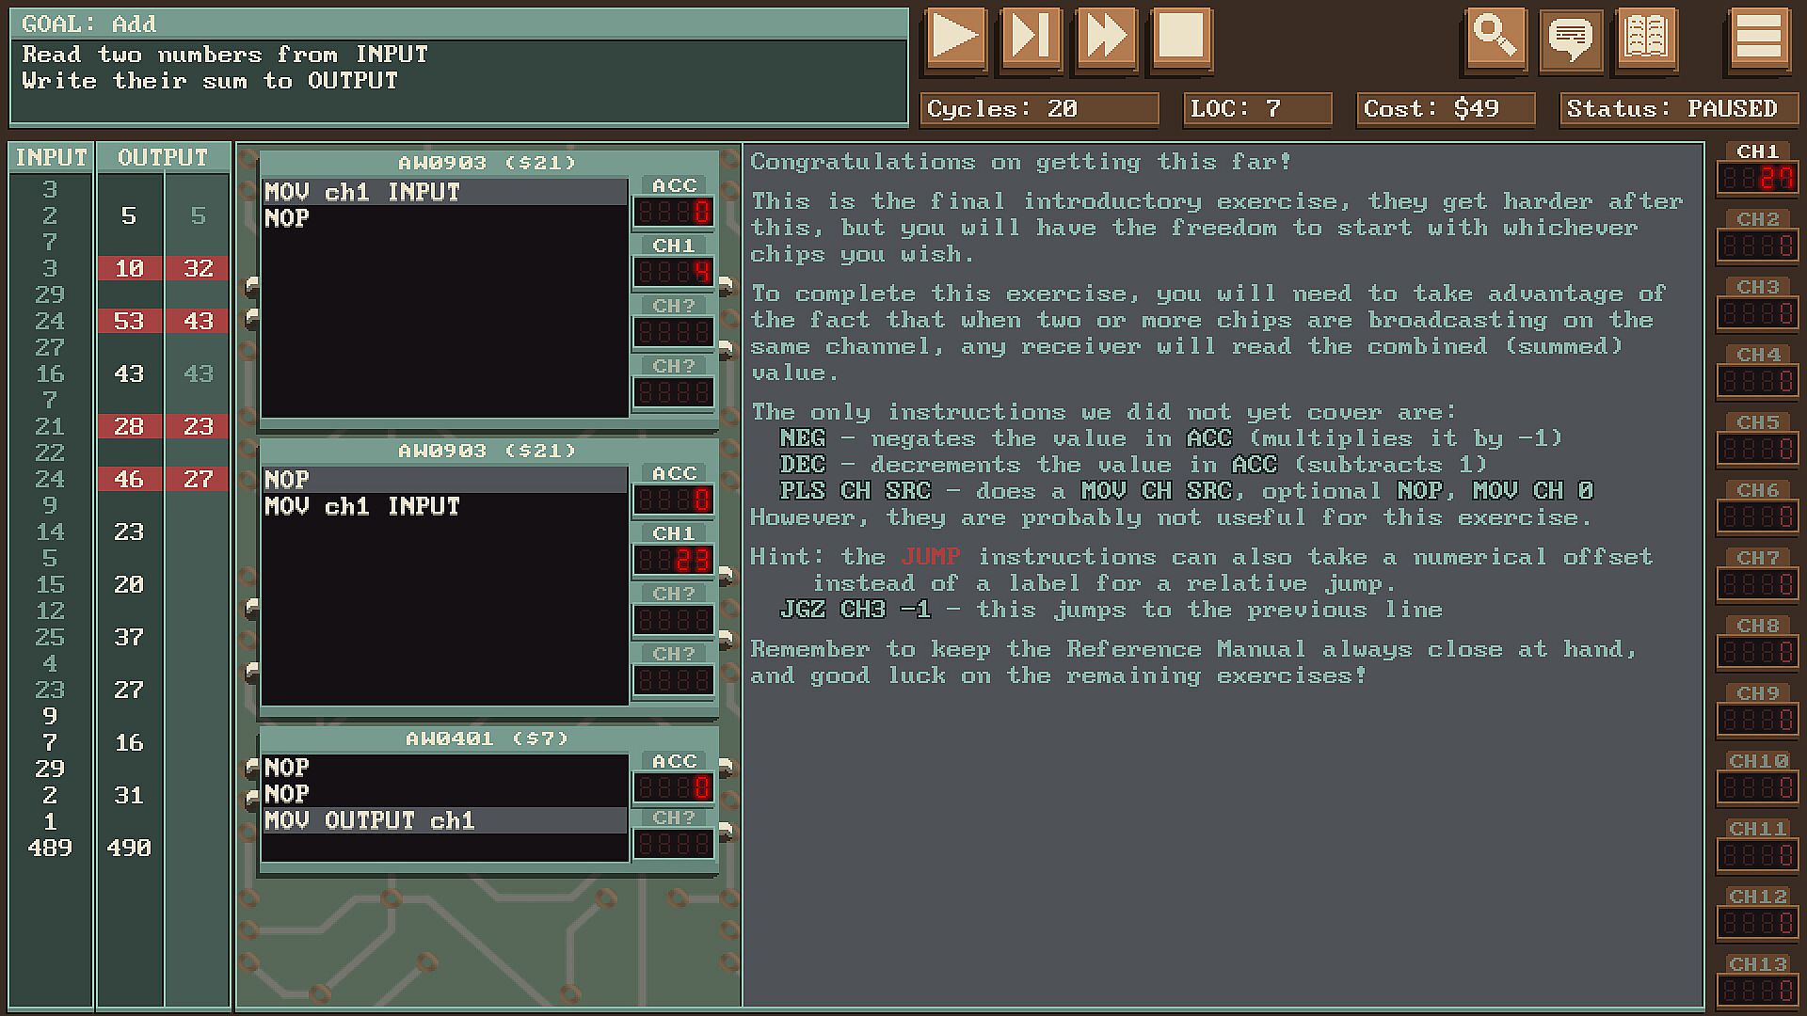Viewport: 1807px width, 1016px height.
Task: Click the step-forward button
Action: tap(1031, 38)
